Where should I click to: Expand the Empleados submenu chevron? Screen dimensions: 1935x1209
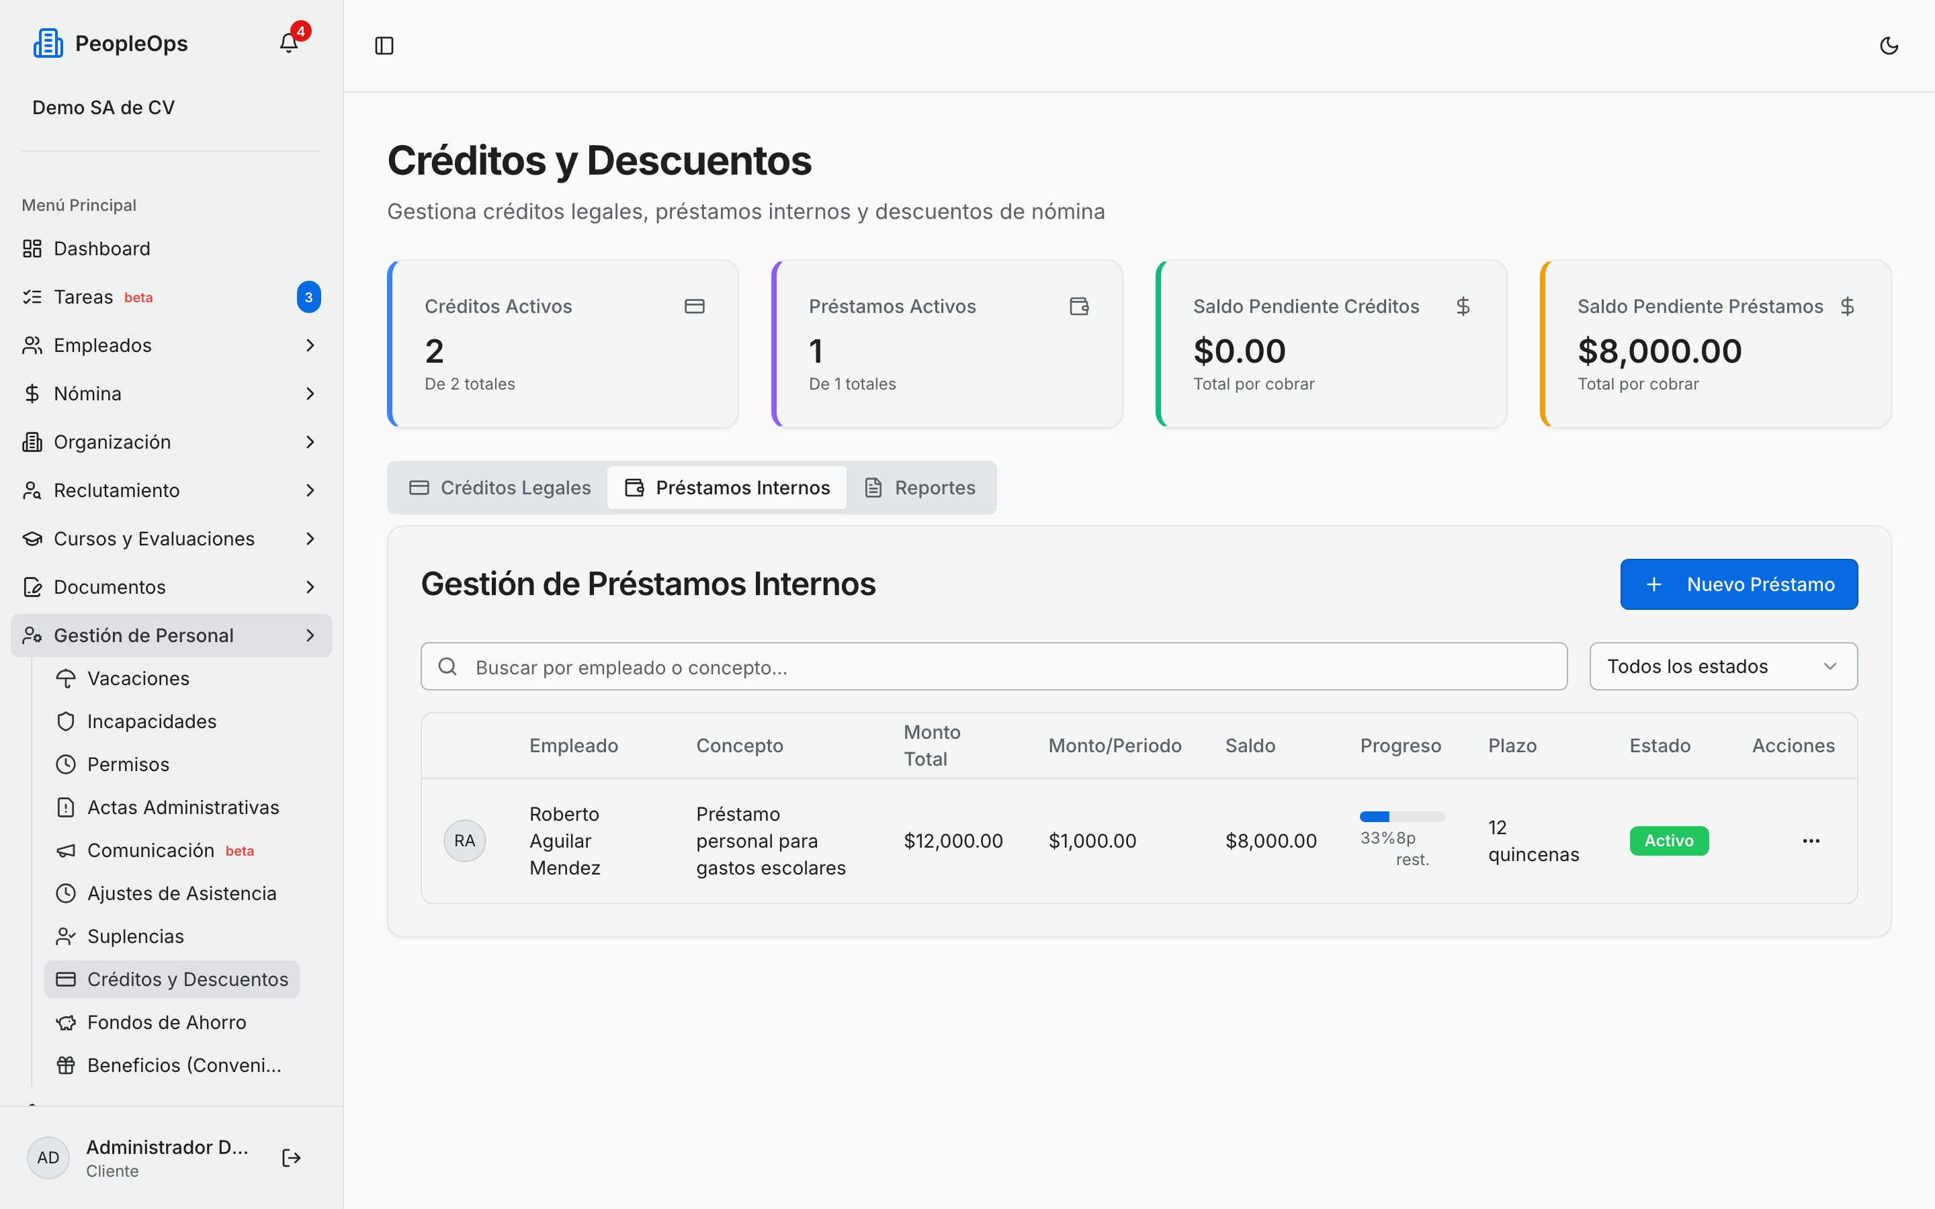[310, 345]
